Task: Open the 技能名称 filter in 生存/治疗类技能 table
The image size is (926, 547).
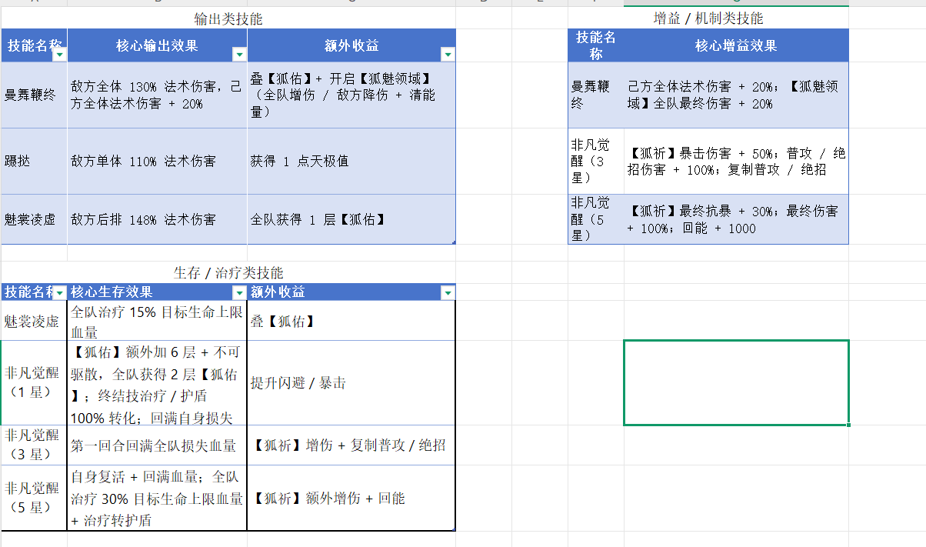Action: pyautogui.click(x=59, y=293)
